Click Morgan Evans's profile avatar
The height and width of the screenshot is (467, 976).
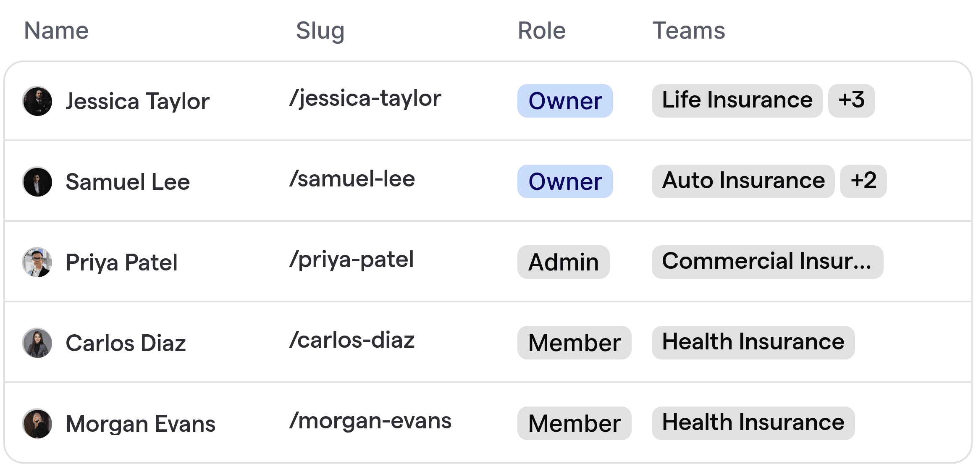click(x=37, y=423)
